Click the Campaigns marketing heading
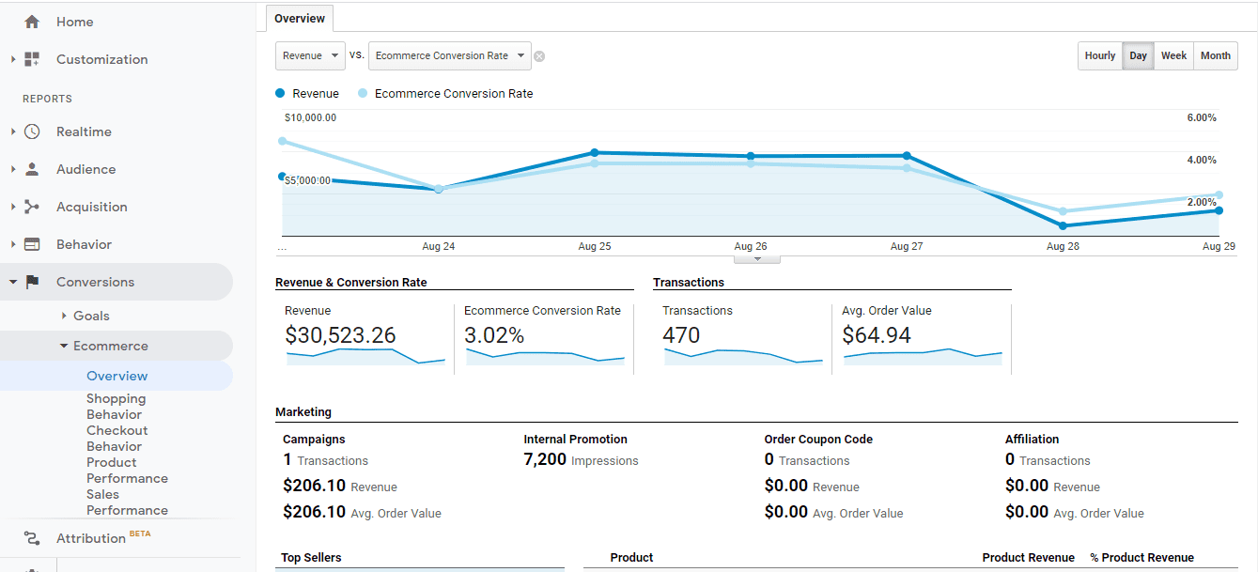1258x572 pixels. 314,439
